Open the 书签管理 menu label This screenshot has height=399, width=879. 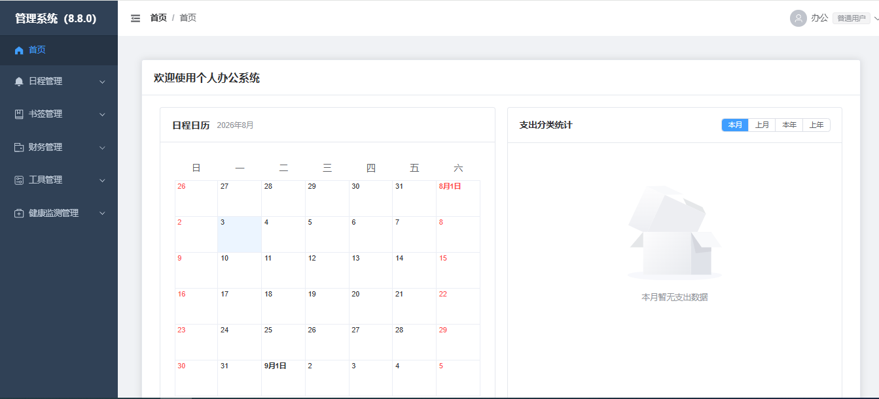[45, 114]
